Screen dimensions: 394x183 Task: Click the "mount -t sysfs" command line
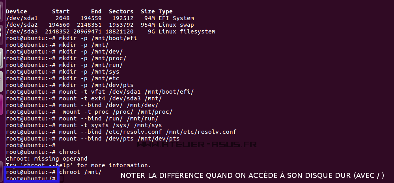[106, 125]
